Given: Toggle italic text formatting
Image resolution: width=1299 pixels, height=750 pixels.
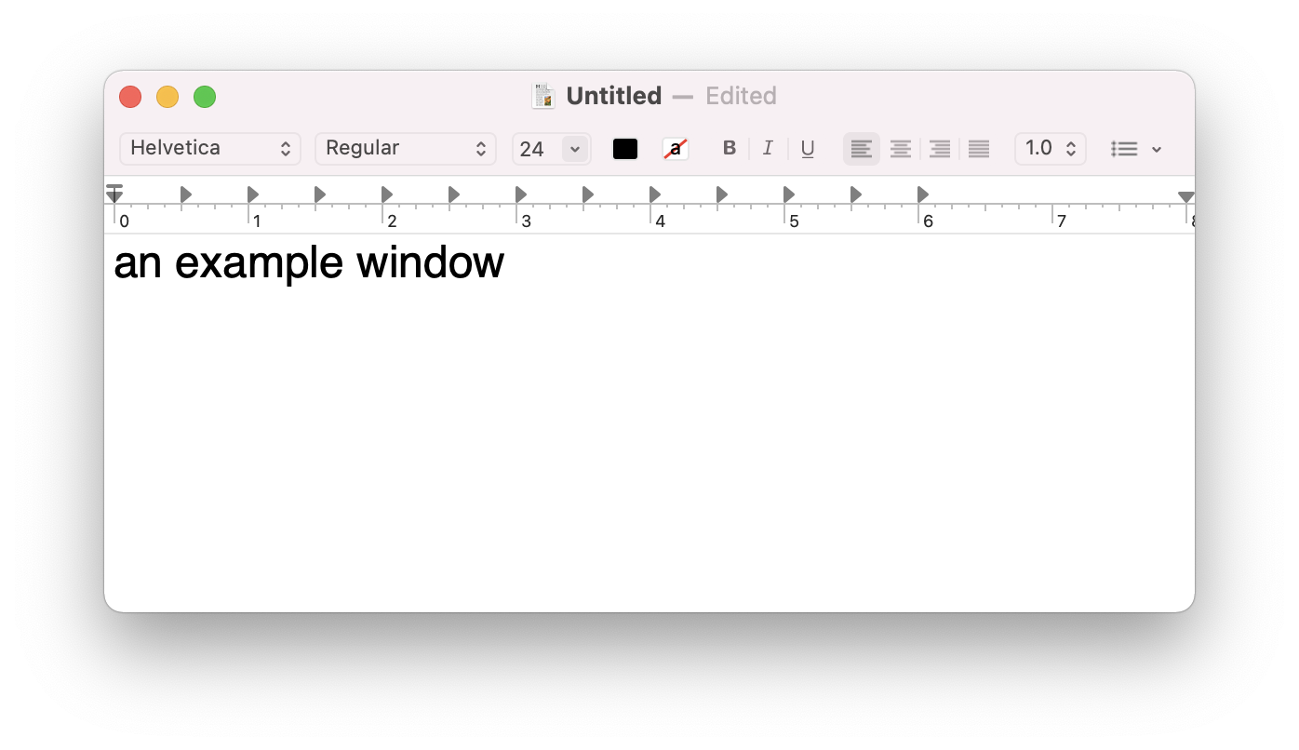Looking at the screenshot, I should pyautogui.click(x=768, y=148).
